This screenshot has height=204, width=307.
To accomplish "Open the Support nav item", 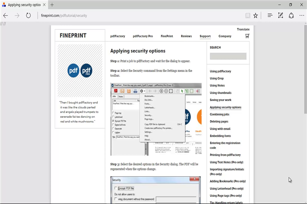I will pyautogui.click(x=205, y=36).
